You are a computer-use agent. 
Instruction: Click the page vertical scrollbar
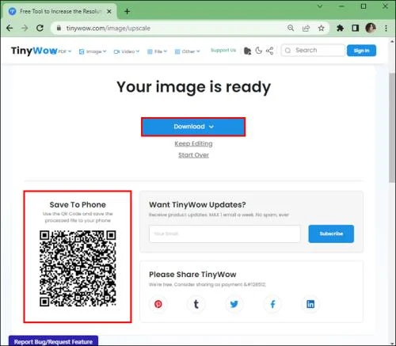(x=392, y=127)
